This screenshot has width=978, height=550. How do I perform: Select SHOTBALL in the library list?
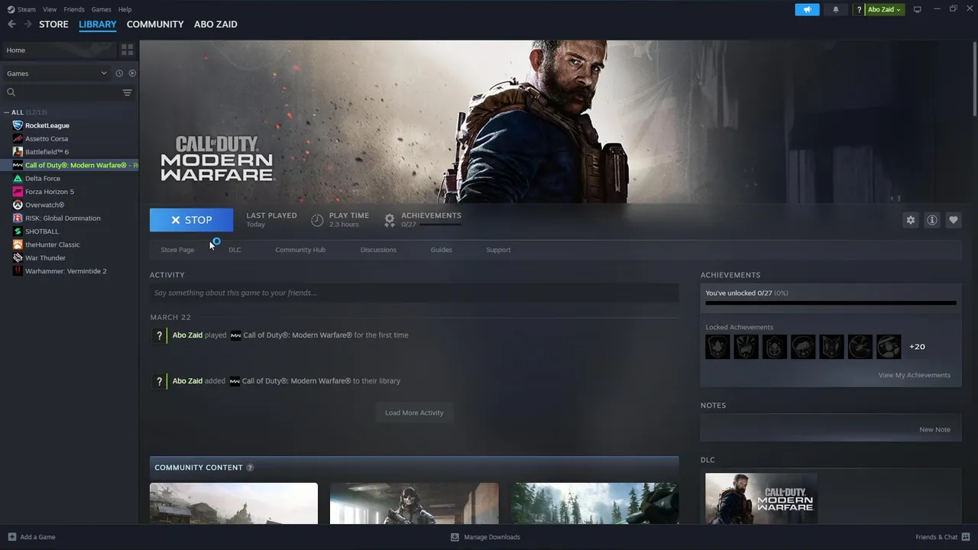point(42,231)
